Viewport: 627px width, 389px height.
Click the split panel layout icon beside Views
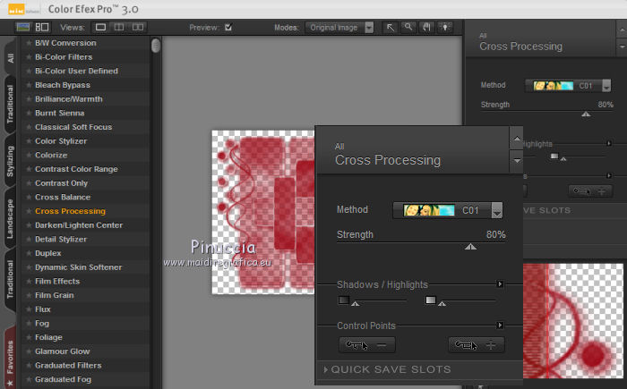[41, 27]
